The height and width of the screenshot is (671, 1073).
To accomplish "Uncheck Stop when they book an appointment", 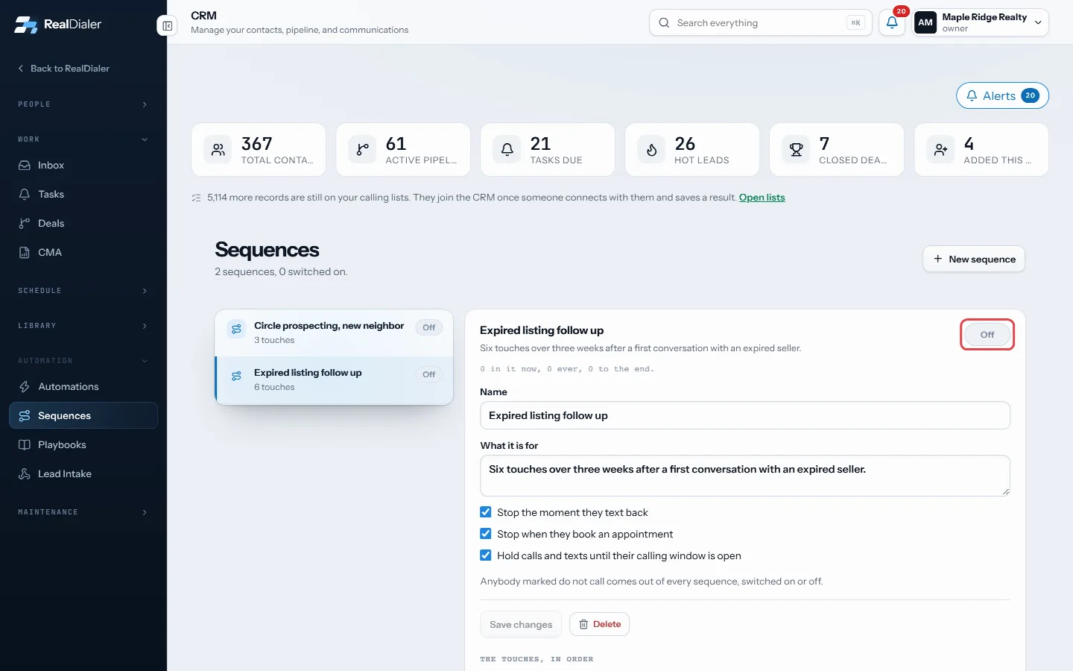I will point(486,534).
